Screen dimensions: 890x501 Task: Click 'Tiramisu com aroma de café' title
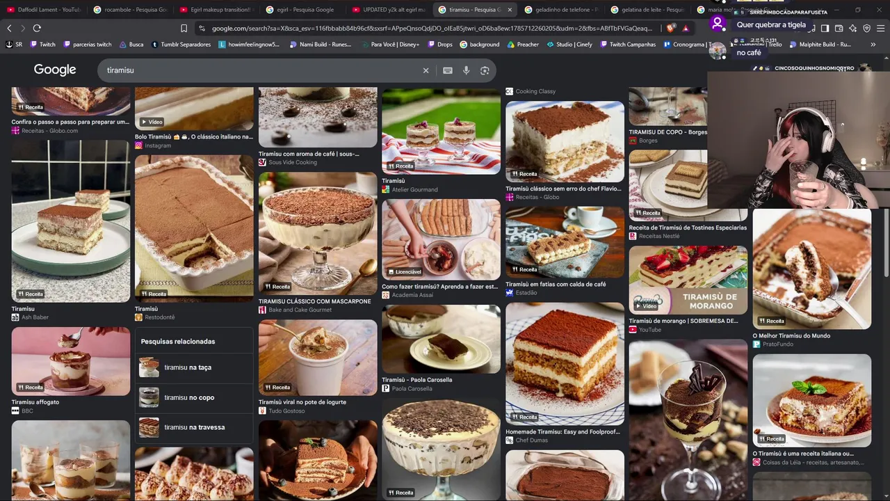[x=309, y=154]
